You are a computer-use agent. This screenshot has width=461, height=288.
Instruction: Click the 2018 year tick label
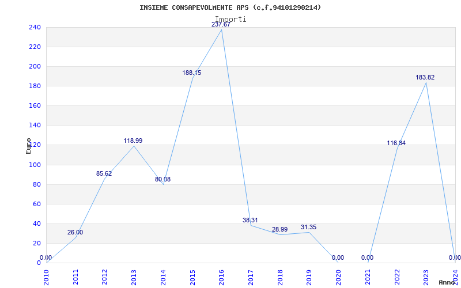280,277
